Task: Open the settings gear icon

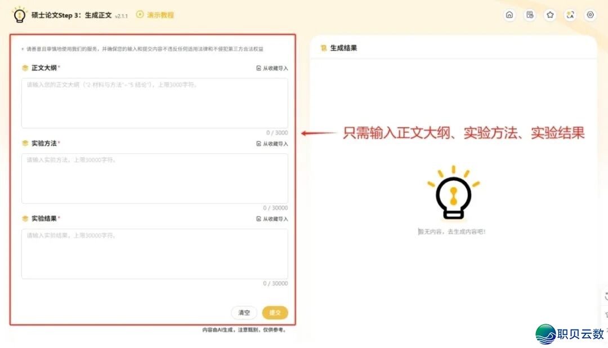Action: [x=590, y=15]
